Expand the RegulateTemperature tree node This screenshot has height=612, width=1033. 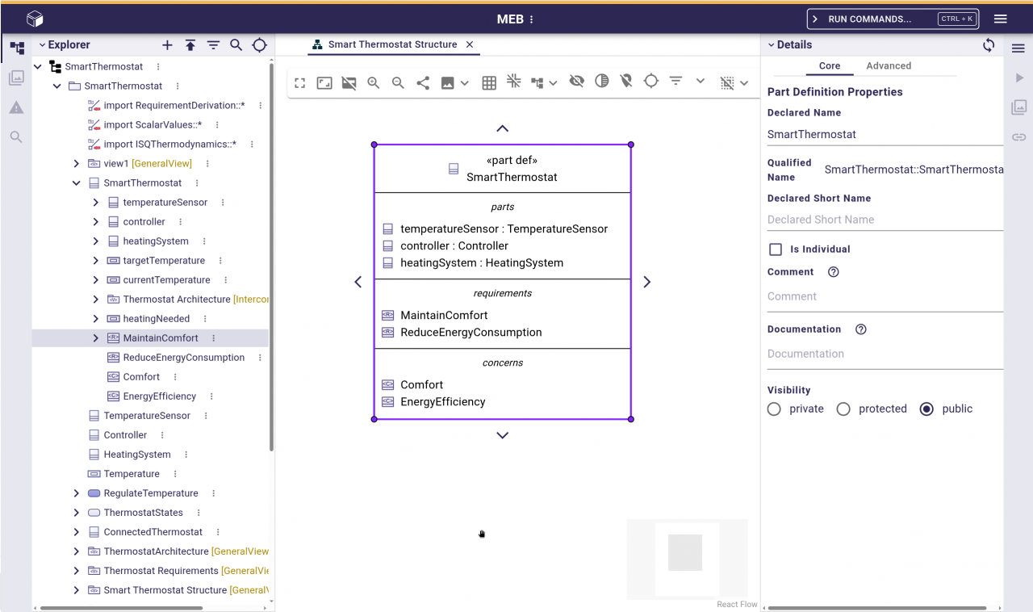[76, 493]
